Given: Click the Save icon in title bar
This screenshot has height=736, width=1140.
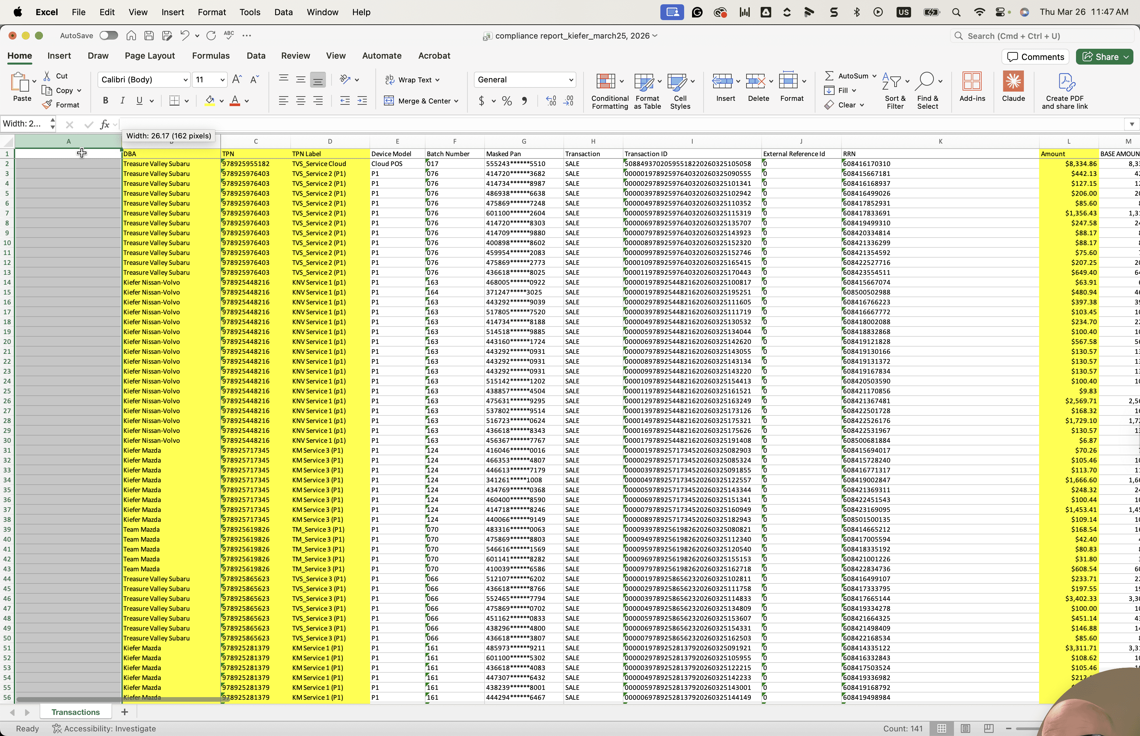Looking at the screenshot, I should point(149,35).
